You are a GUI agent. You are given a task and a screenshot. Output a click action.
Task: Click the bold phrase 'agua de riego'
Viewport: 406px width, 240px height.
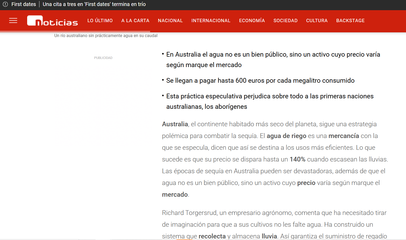(x=286, y=136)
